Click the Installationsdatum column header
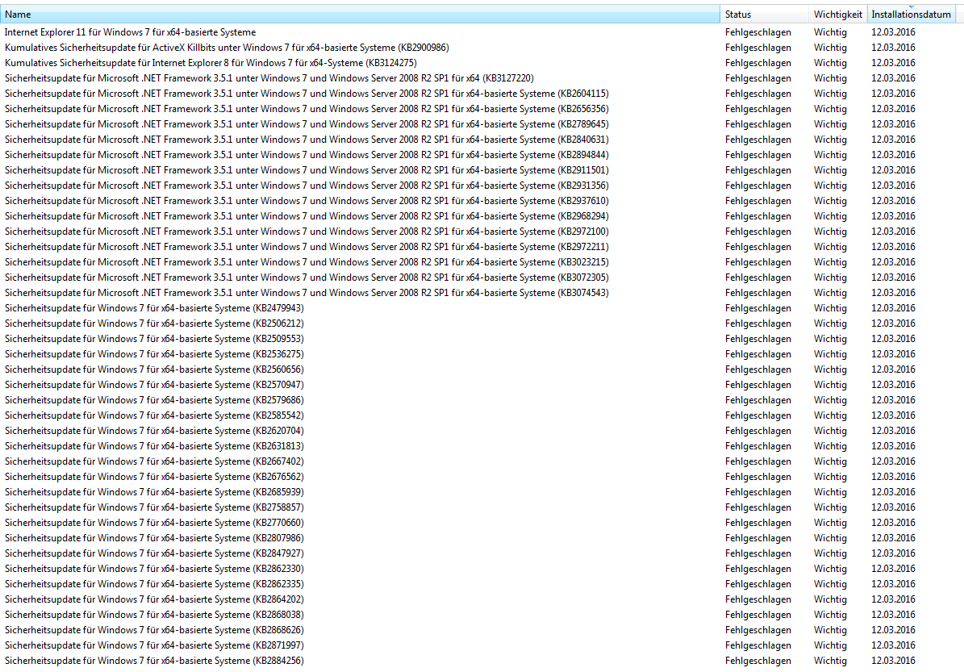 tap(911, 15)
